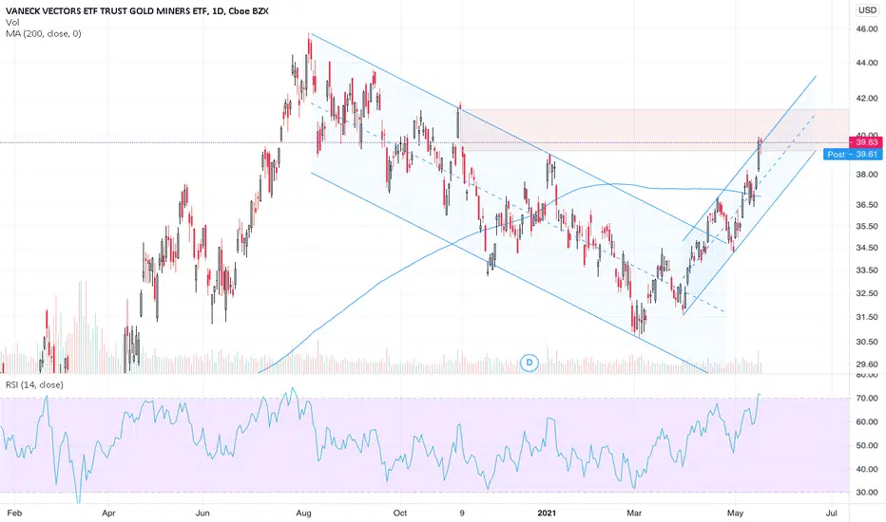Screen dimensions: 886x522
Task: Click the USD currency button
Action: coord(867,9)
